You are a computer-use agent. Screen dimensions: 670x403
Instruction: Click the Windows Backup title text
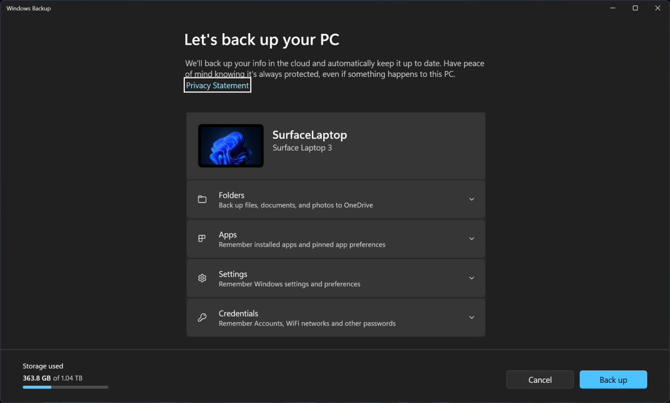(28, 8)
